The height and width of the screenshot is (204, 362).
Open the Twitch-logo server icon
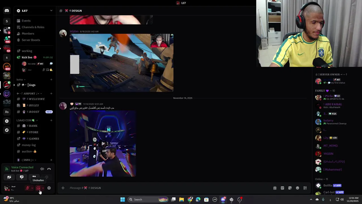click(7, 94)
